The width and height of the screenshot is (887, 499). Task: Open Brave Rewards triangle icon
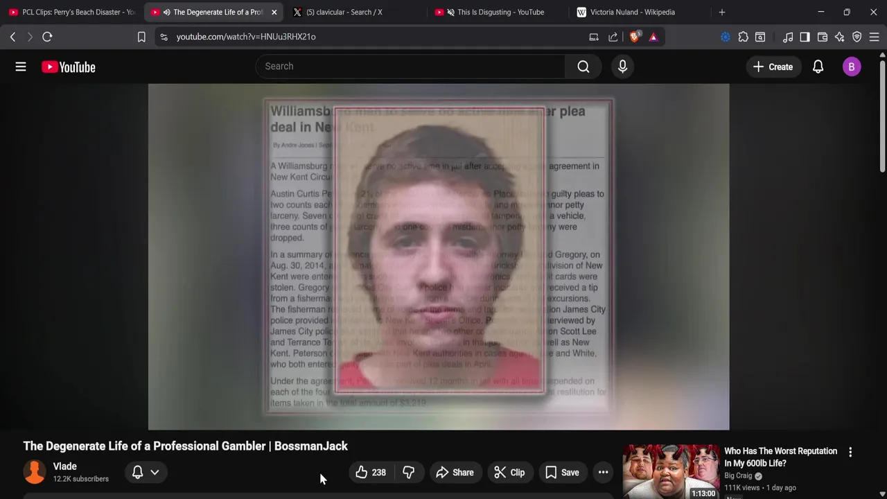pyautogui.click(x=653, y=37)
